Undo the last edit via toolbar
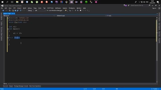 click(21, 10)
